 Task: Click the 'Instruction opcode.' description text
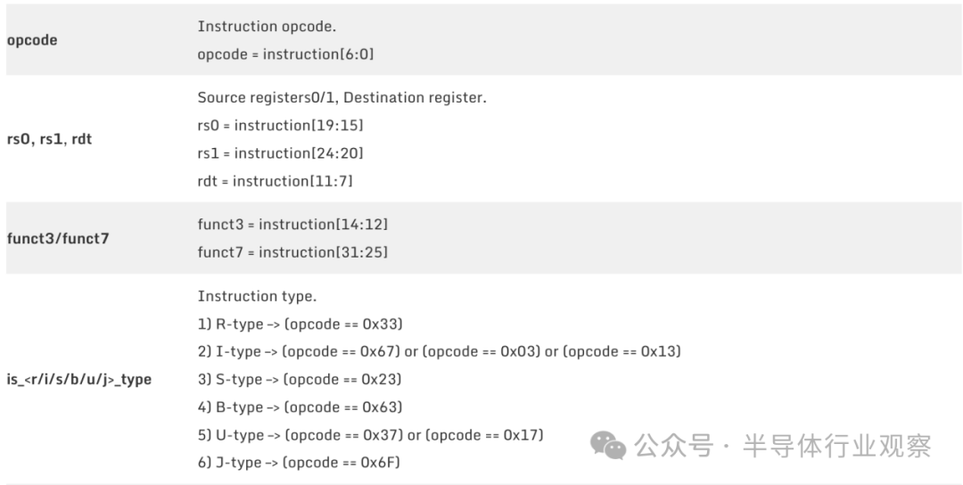click(x=267, y=27)
